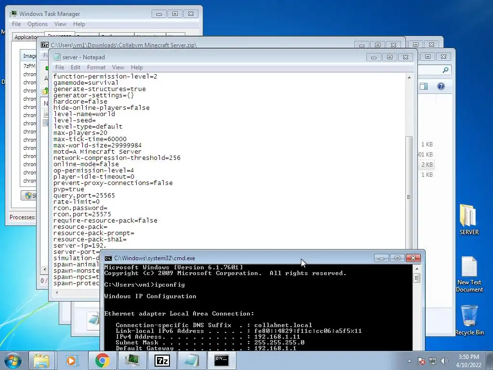Click the pvp=true line in Notepad
The height and width of the screenshot is (370, 493).
click(x=68, y=189)
